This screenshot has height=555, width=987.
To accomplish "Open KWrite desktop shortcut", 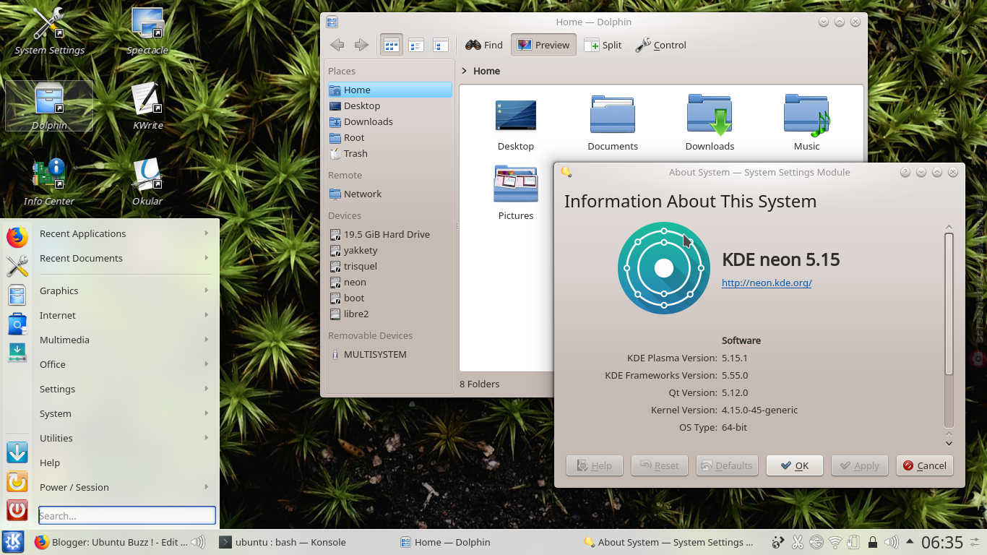I will [x=147, y=106].
